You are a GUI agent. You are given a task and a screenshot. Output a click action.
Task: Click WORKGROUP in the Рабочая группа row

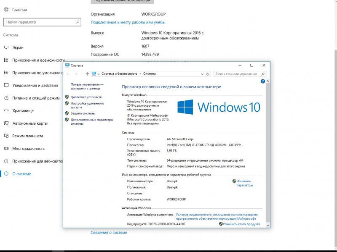click(x=176, y=199)
